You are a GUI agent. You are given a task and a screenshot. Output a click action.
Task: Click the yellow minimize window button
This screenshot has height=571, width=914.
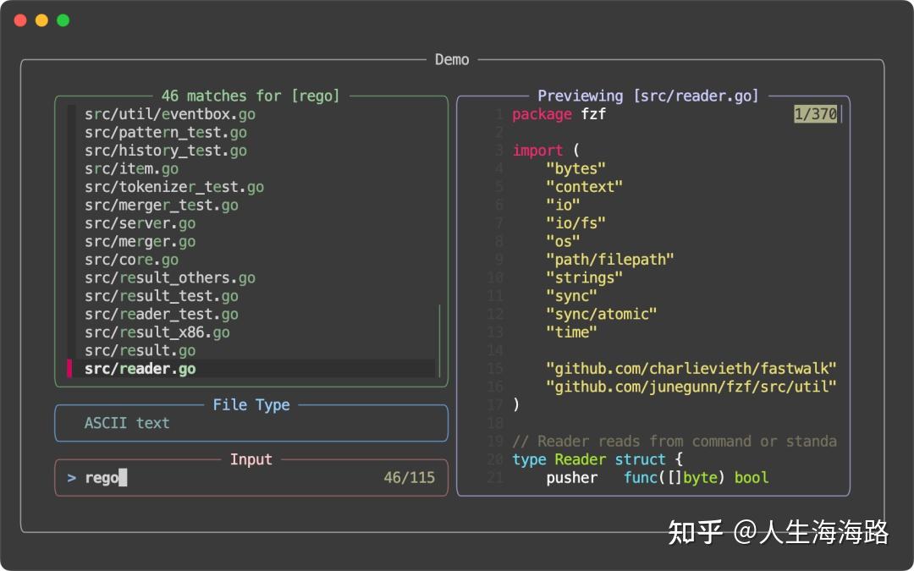[41, 20]
